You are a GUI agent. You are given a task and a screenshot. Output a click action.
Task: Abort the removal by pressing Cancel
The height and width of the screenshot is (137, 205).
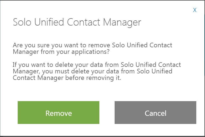pyautogui.click(x=155, y=113)
